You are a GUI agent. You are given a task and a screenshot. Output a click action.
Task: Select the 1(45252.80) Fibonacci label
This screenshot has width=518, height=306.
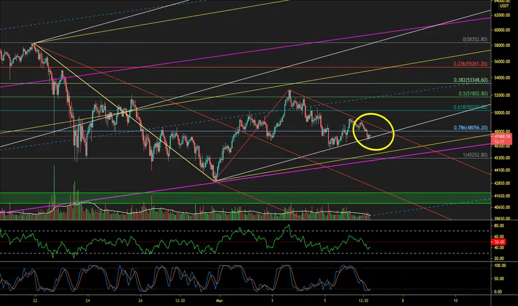475,155
